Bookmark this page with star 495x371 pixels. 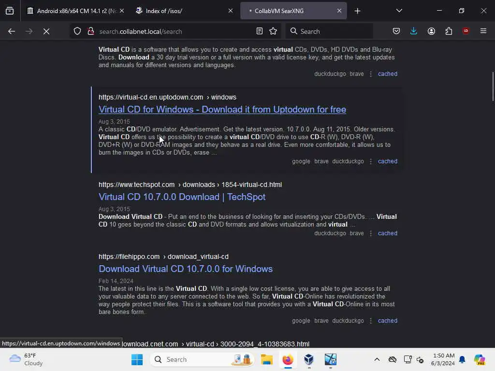[x=273, y=31]
